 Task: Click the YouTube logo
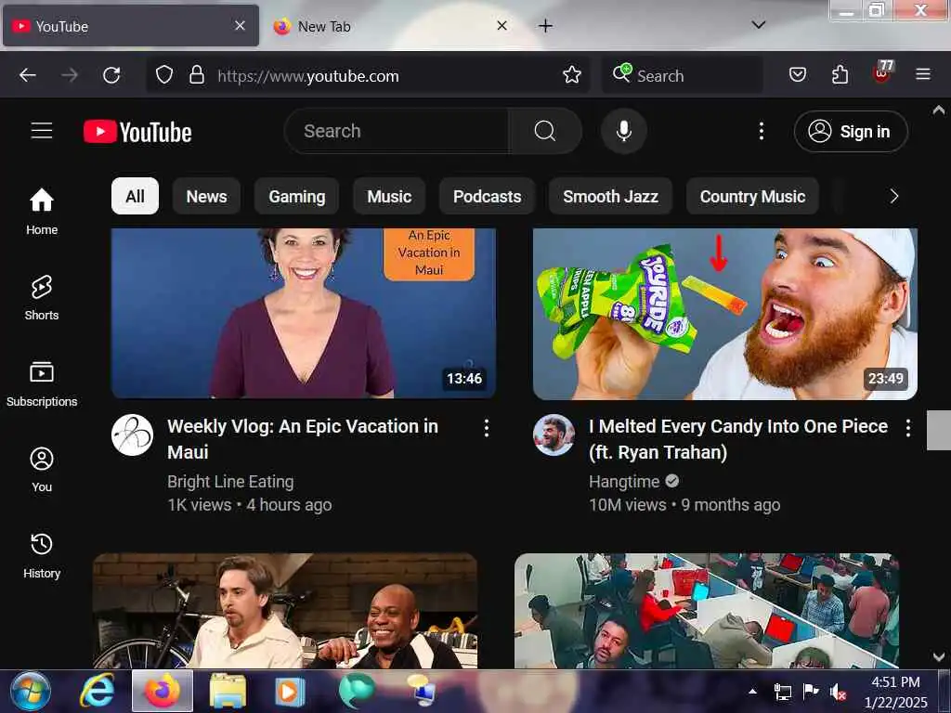coord(137,132)
